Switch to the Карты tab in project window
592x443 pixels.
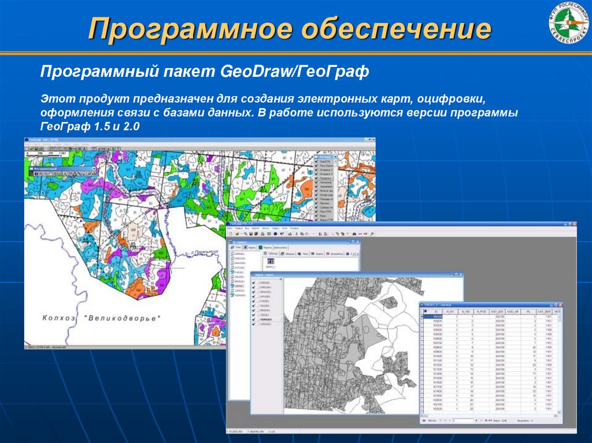[250, 248]
